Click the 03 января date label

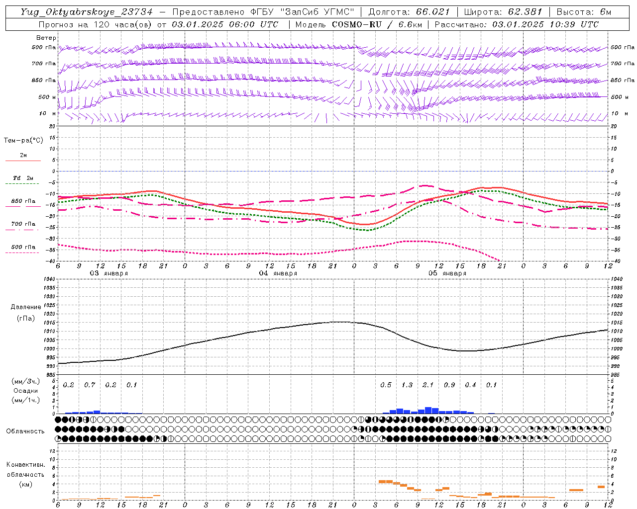108,273
